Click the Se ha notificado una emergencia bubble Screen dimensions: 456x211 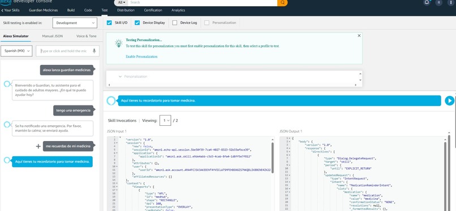click(x=53, y=129)
